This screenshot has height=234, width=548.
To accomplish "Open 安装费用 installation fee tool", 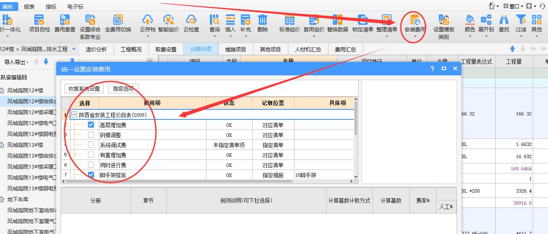I will 415,23.
